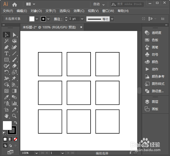
Task: Expand the right panel dock
Action: tap(166, 25)
